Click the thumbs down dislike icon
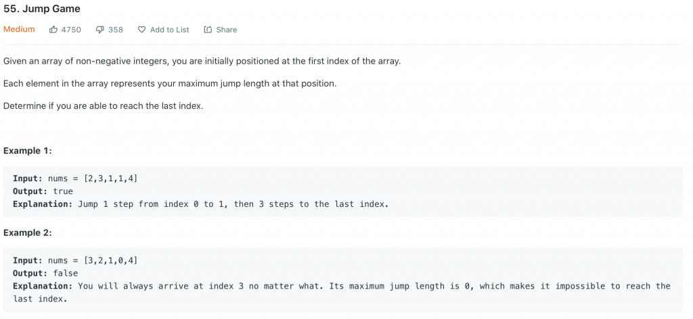The height and width of the screenshot is (319, 693). coord(99,30)
